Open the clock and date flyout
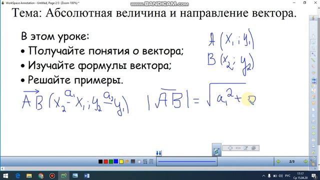Image resolution: width=320 pixels, height=180 pixels. (300, 175)
